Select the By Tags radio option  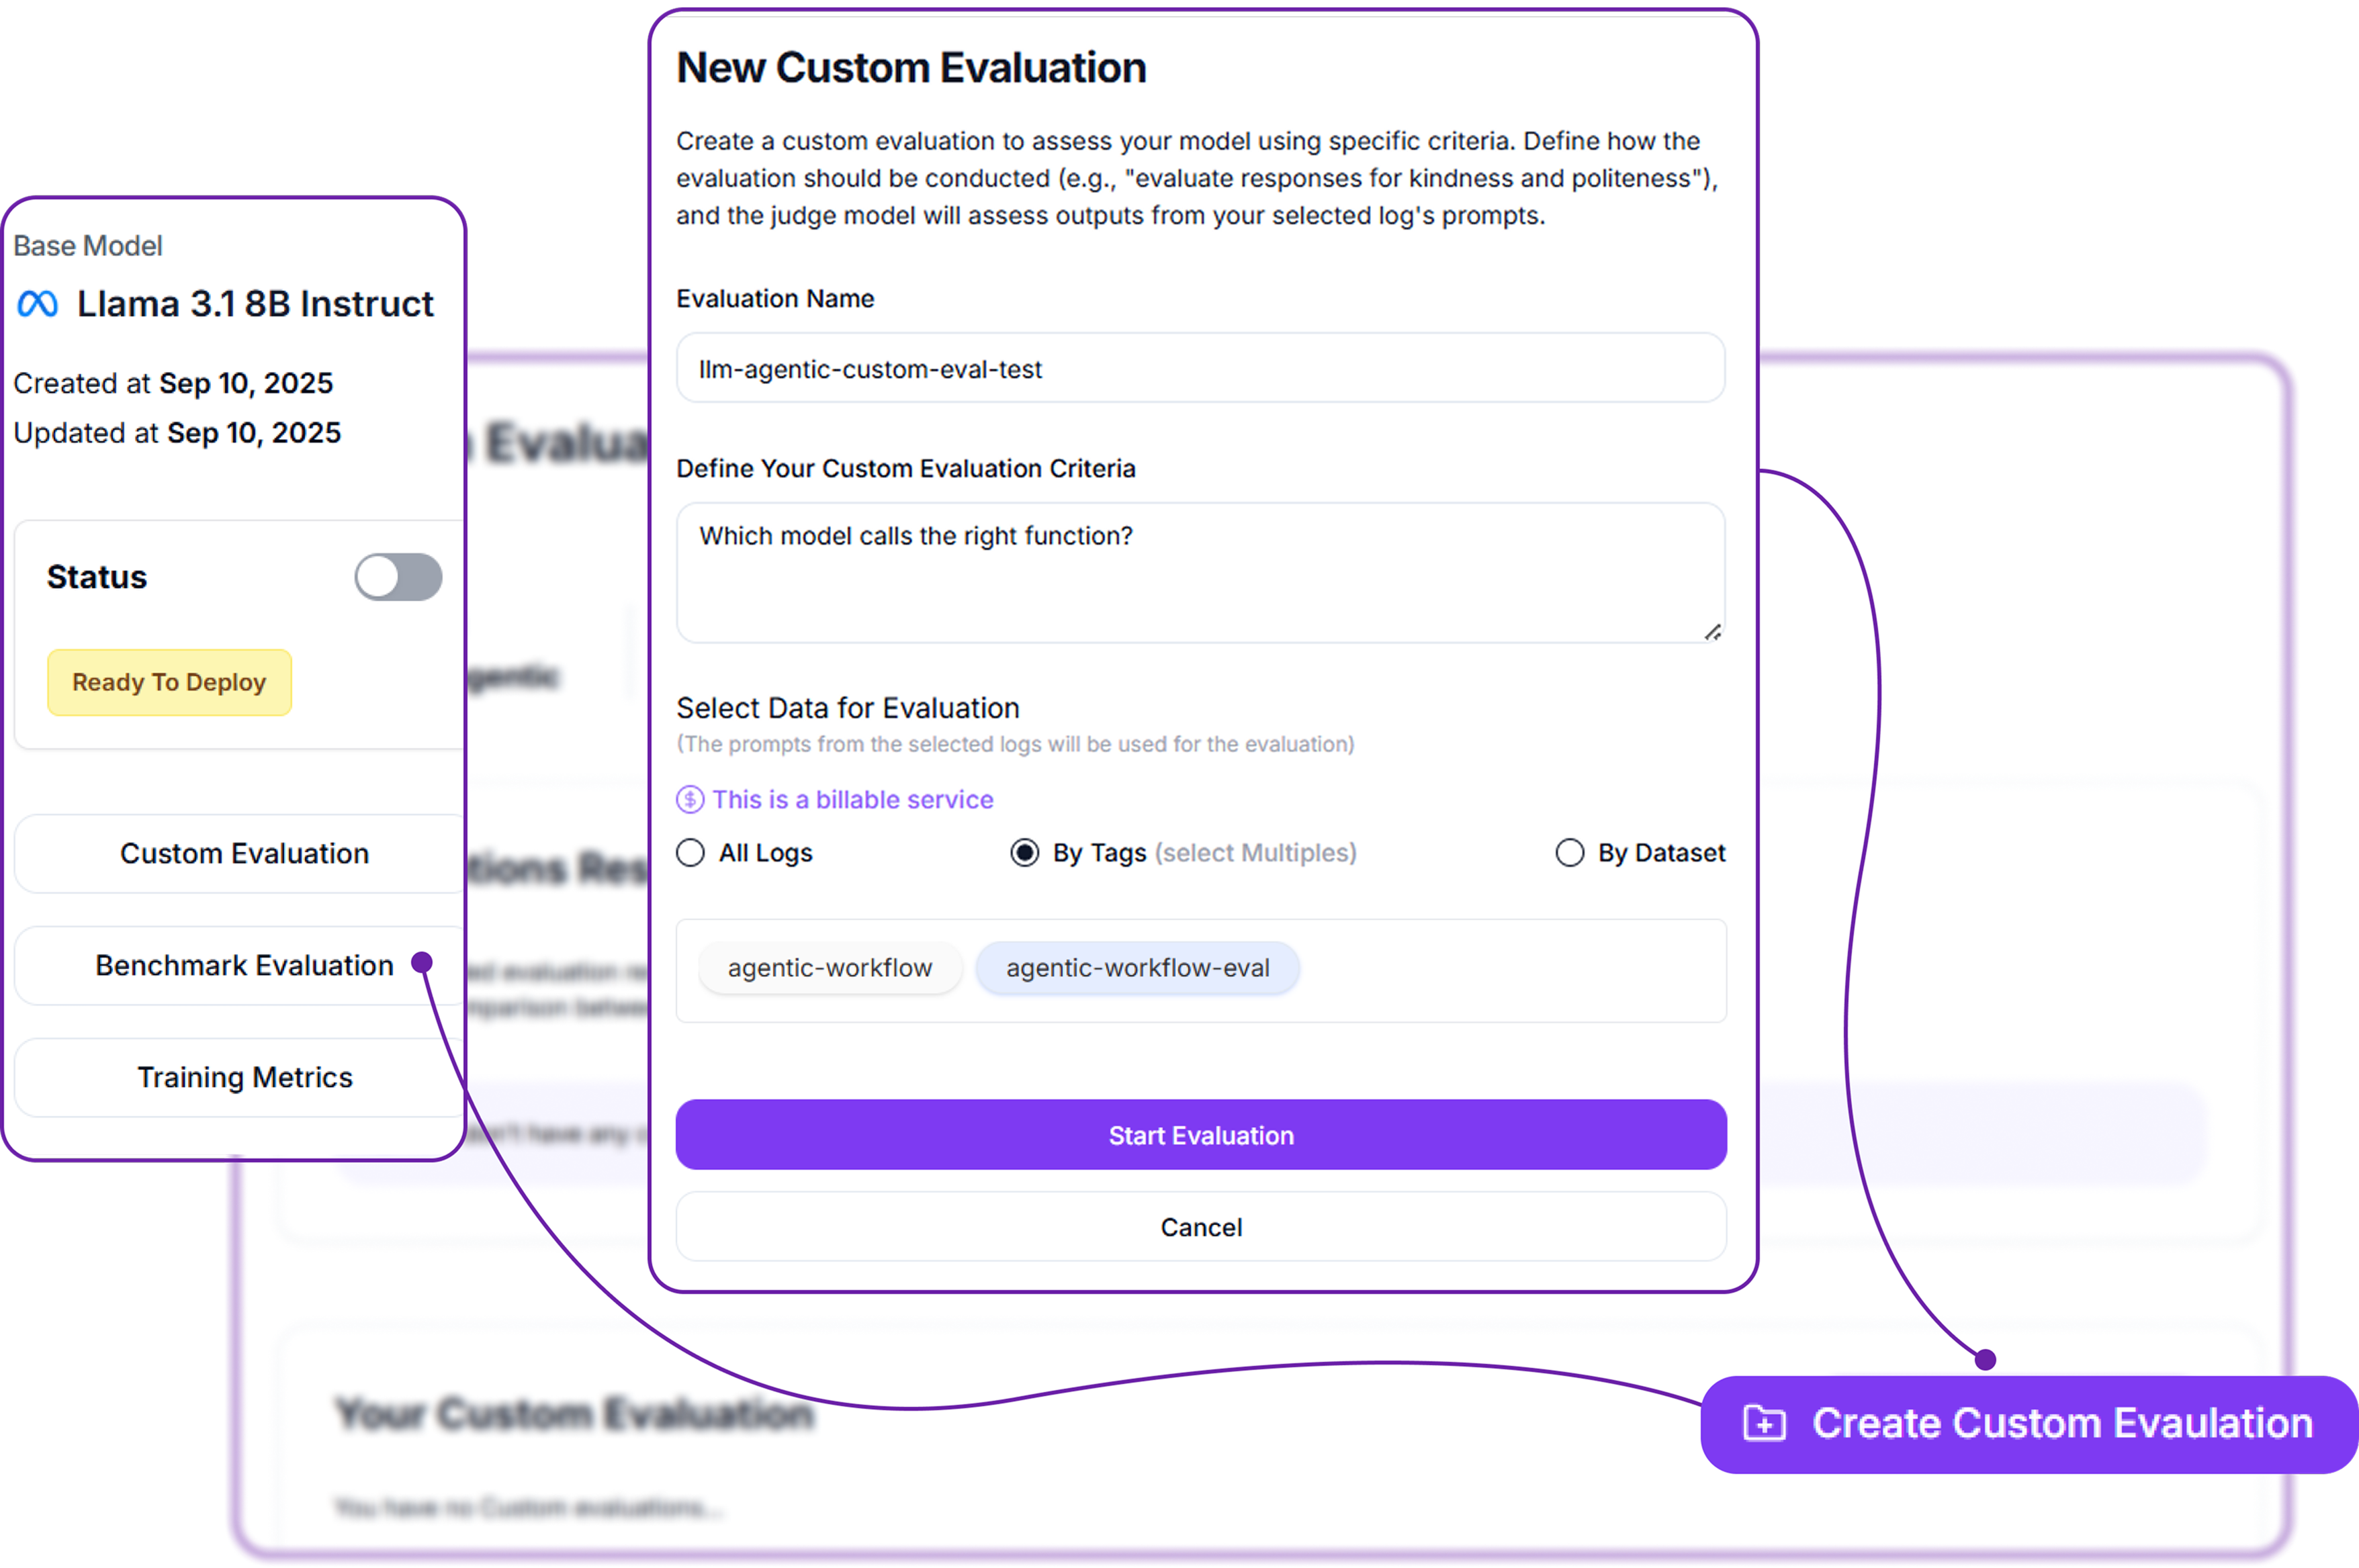1024,853
